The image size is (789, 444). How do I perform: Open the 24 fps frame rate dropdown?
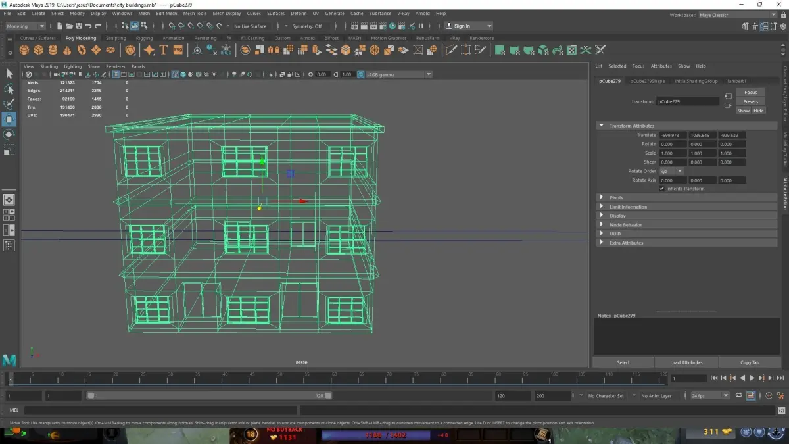[710, 396]
